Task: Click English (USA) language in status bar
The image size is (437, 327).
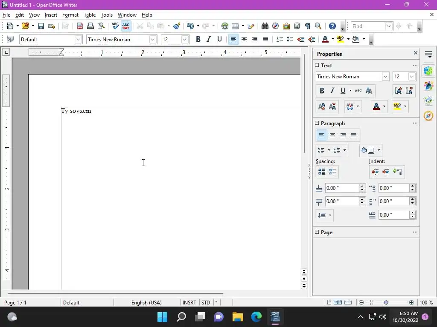Action: pos(147,303)
